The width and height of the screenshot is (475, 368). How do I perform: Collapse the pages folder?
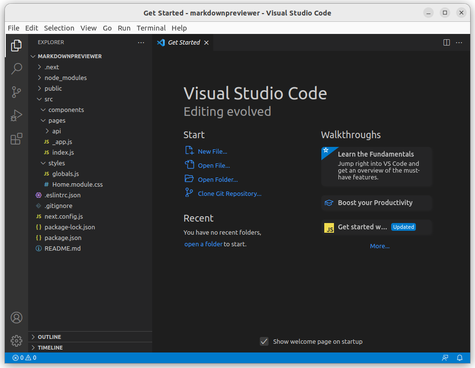(x=43, y=120)
